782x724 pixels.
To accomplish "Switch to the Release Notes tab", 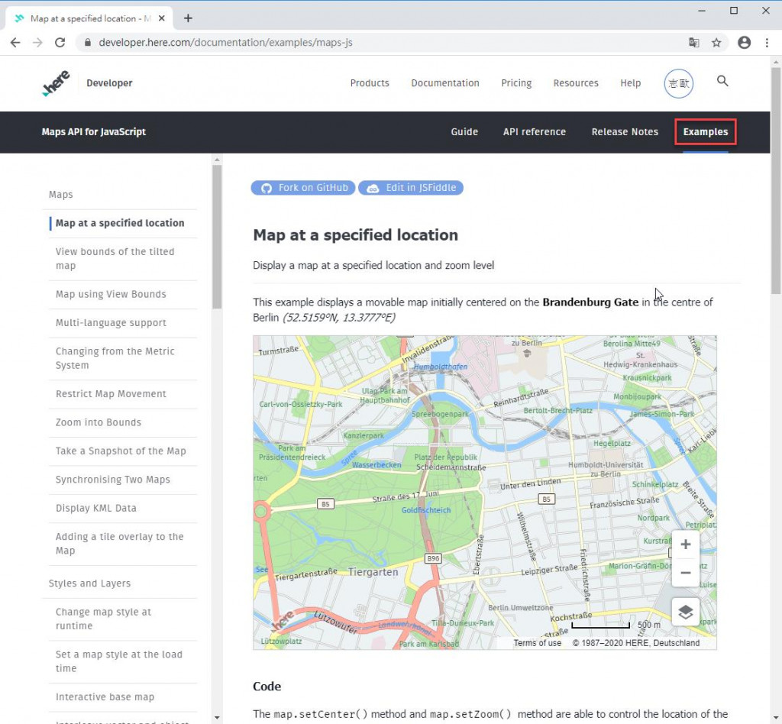I will [625, 131].
